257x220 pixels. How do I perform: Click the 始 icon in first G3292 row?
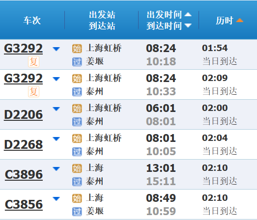(x=77, y=49)
